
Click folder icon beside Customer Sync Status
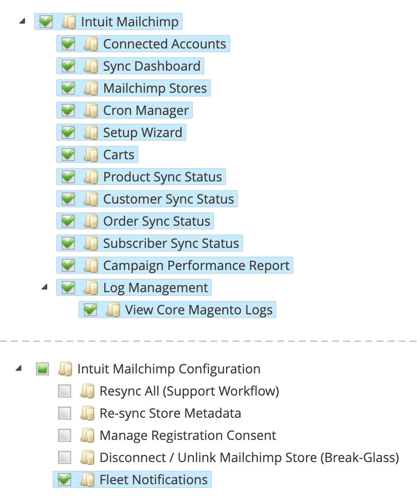(91, 199)
